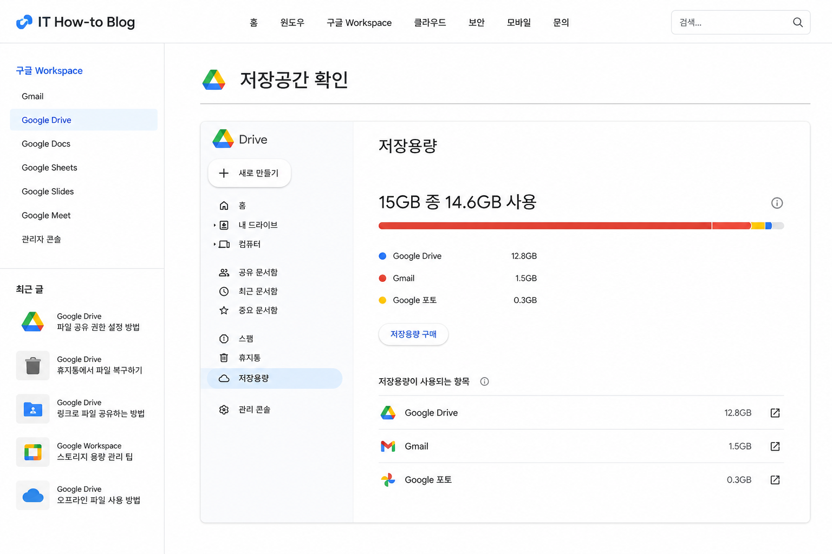The height and width of the screenshot is (554, 832).
Task: Open the 클라우드 nav menu item
Action: coord(430,23)
